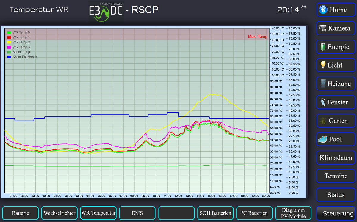Click the 21:00 time axis label
The image size is (357, 222).
[x=13, y=196]
